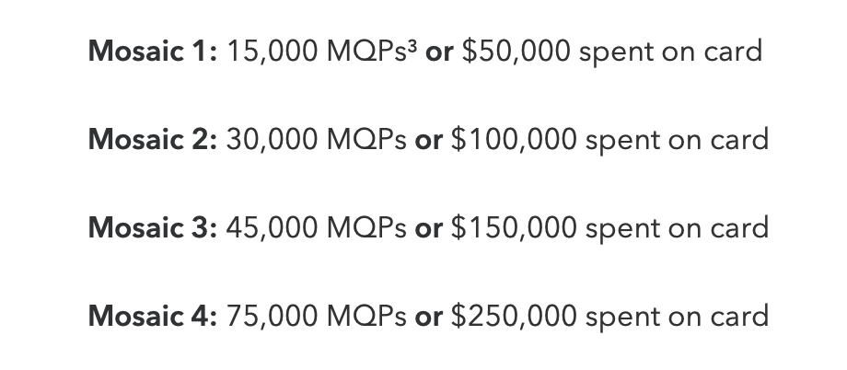Click the bold "Mosaic 2:" label
847x370 pixels.
(x=153, y=139)
